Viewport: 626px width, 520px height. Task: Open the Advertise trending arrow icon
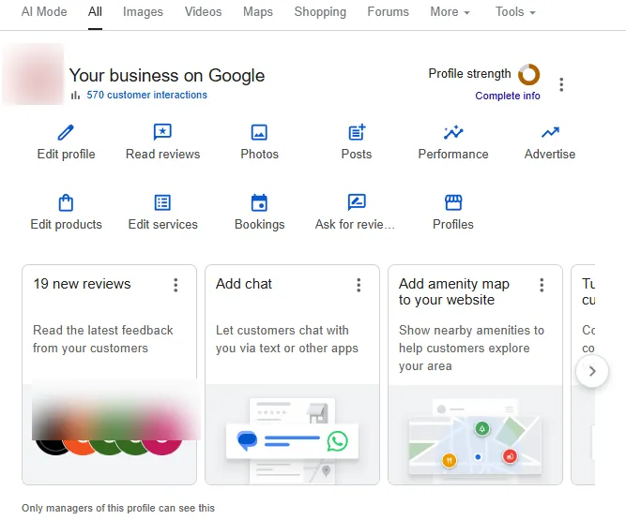click(550, 132)
